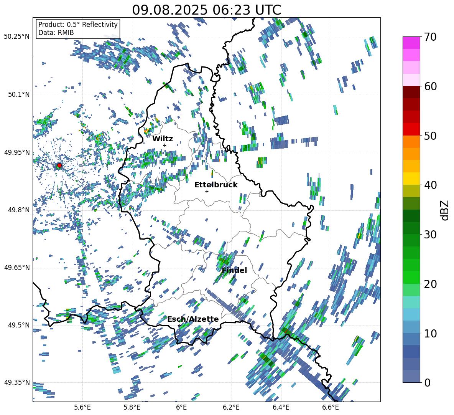Click the 49.95°N latitude label
Viewport: 454px width, 415px height.
pyautogui.click(x=17, y=152)
